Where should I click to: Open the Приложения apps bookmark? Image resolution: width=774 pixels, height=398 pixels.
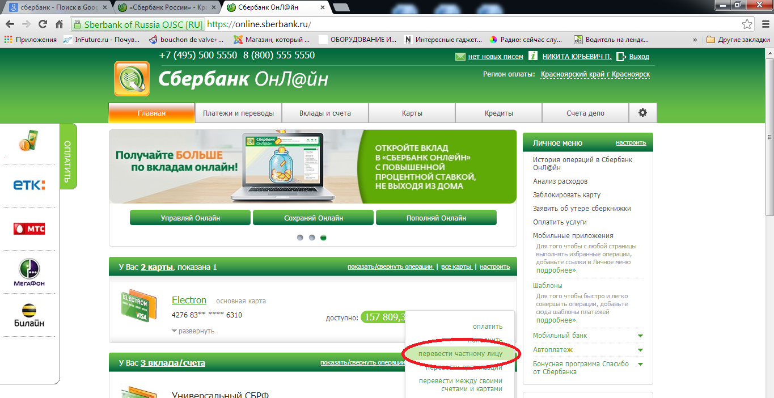[x=30, y=40]
